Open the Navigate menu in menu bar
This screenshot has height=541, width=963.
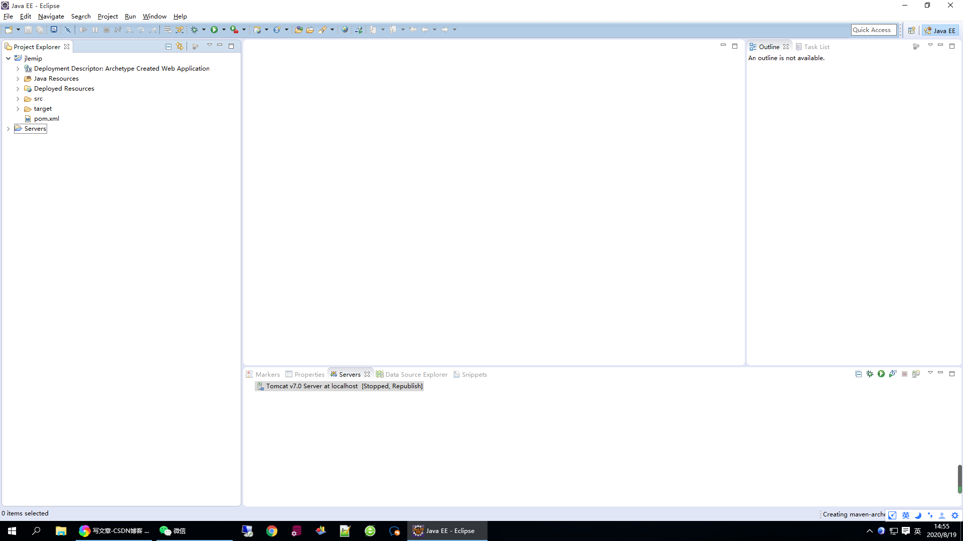[51, 16]
